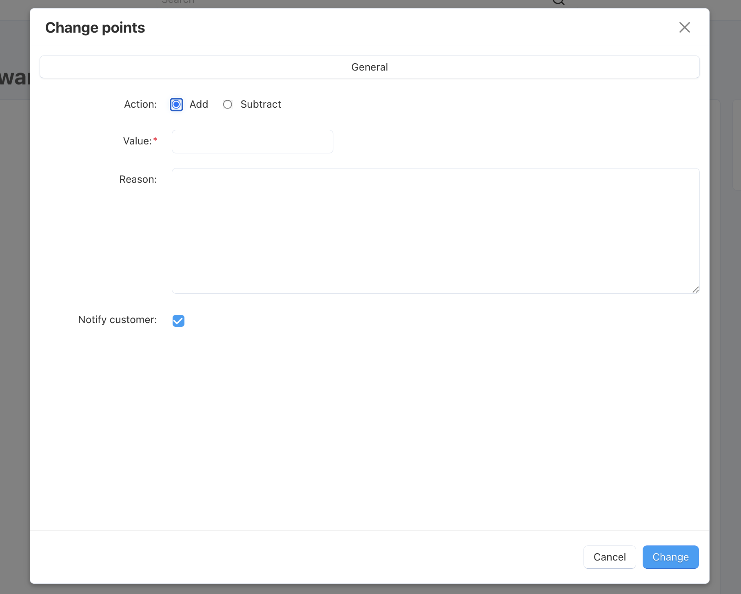This screenshot has height=594, width=741.
Task: Click the search magnifier icon behind dialog
Action: point(559,2)
